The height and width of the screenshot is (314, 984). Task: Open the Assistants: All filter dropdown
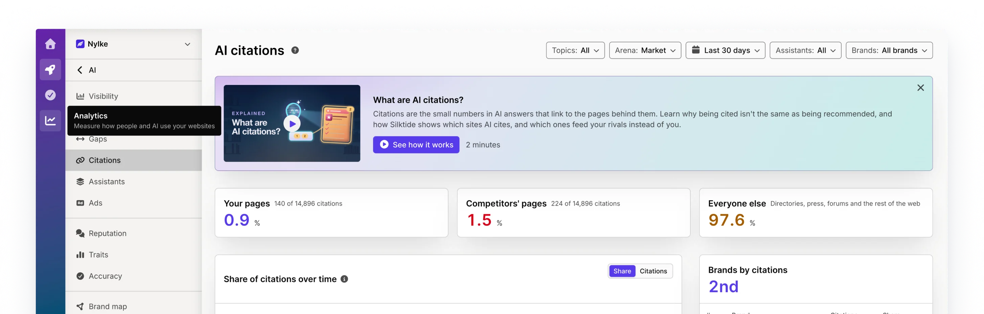[x=805, y=50]
